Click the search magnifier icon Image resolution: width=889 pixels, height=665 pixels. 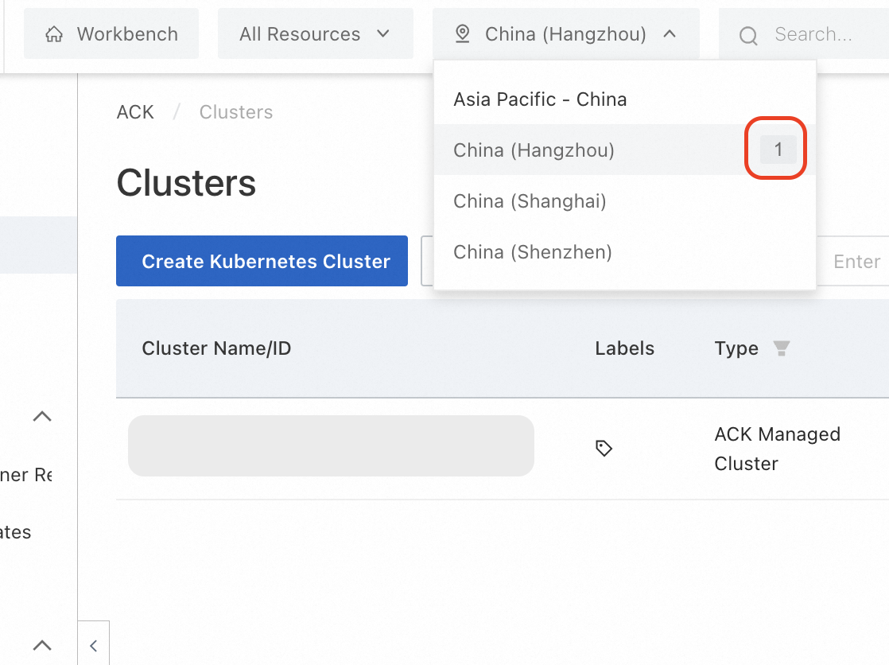point(748,35)
